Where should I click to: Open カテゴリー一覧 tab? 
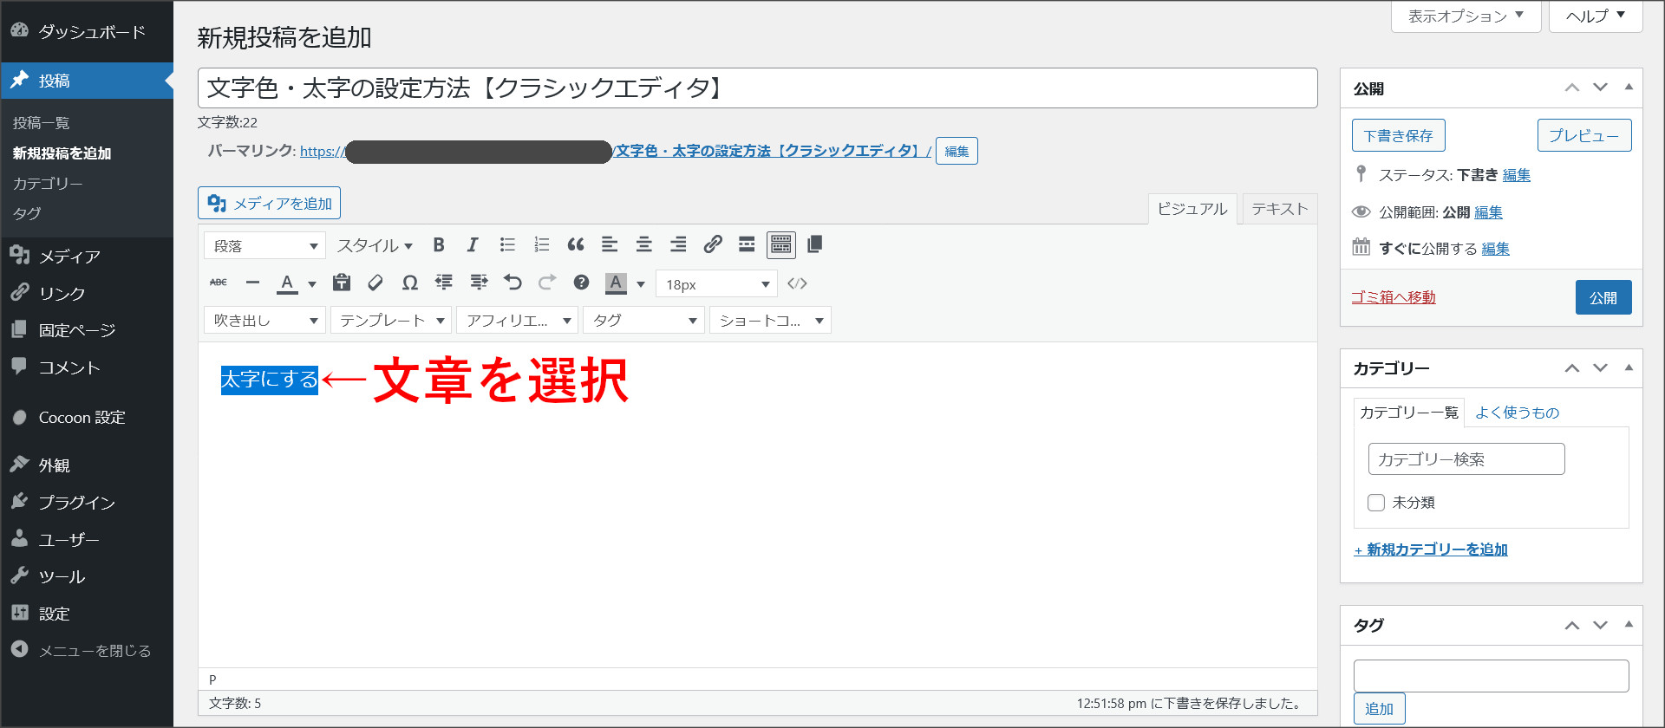[x=1409, y=413]
